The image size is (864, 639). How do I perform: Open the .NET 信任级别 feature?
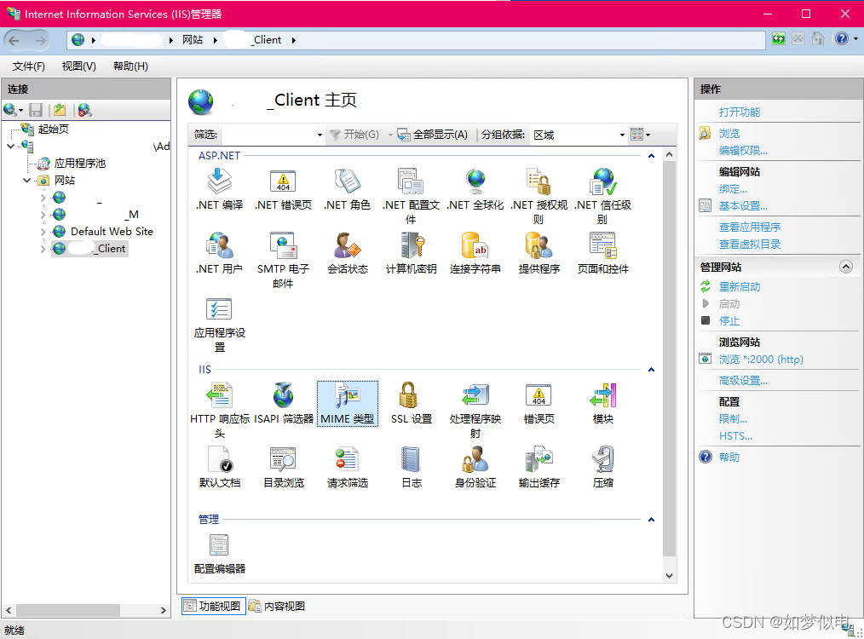point(602,196)
